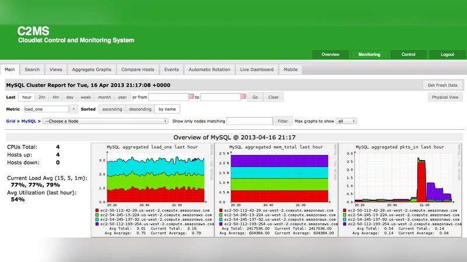Image resolution: width=467 pixels, height=262 pixels.
Task: Click the Show only nodes matching field
Action: [249, 121]
